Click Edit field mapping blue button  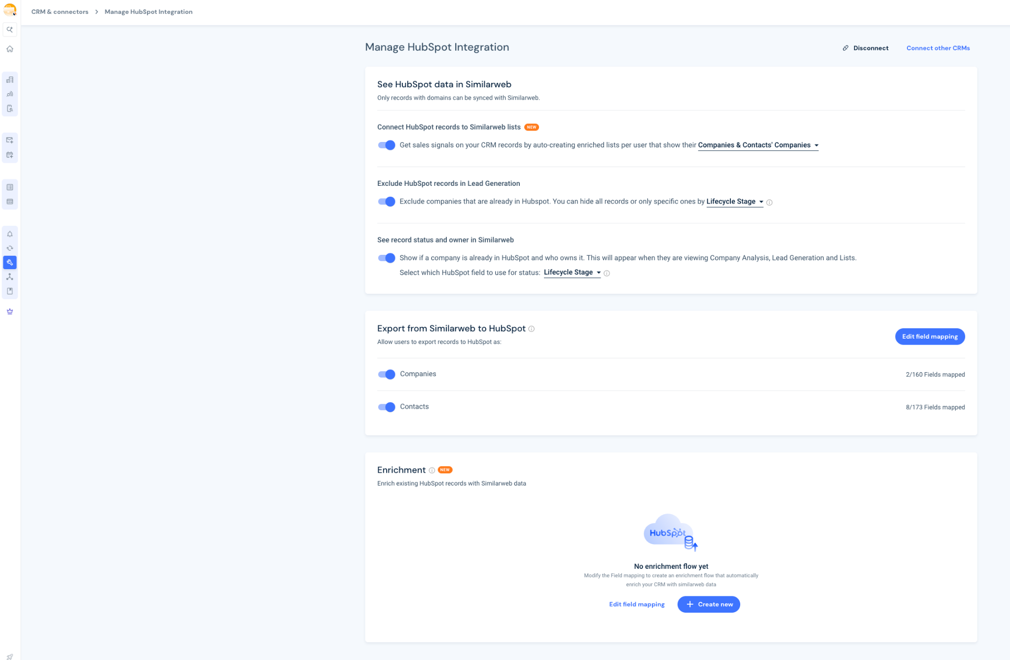point(930,336)
